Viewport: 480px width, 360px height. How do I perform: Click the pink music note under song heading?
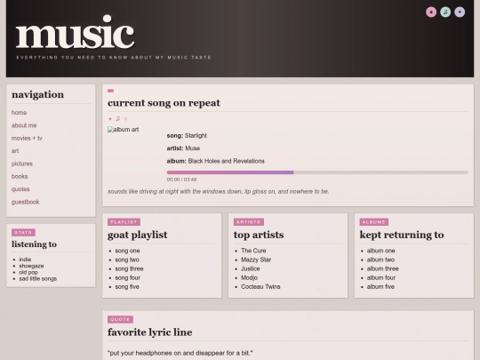[x=118, y=119]
